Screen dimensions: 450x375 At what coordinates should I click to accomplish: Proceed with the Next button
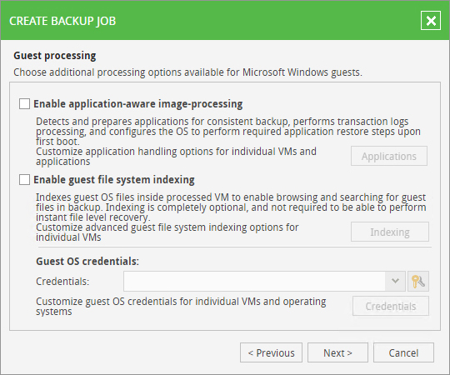click(337, 352)
